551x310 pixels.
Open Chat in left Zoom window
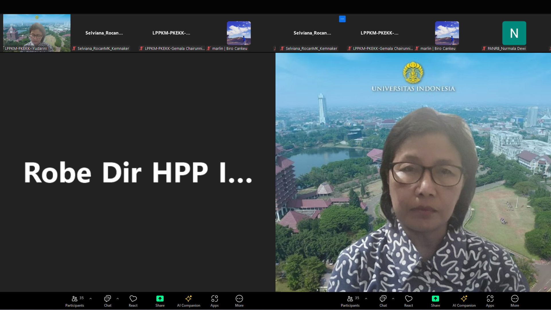pyautogui.click(x=108, y=301)
